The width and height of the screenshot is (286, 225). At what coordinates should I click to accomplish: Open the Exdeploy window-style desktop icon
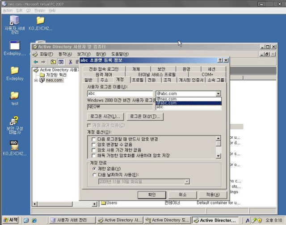[15, 48]
